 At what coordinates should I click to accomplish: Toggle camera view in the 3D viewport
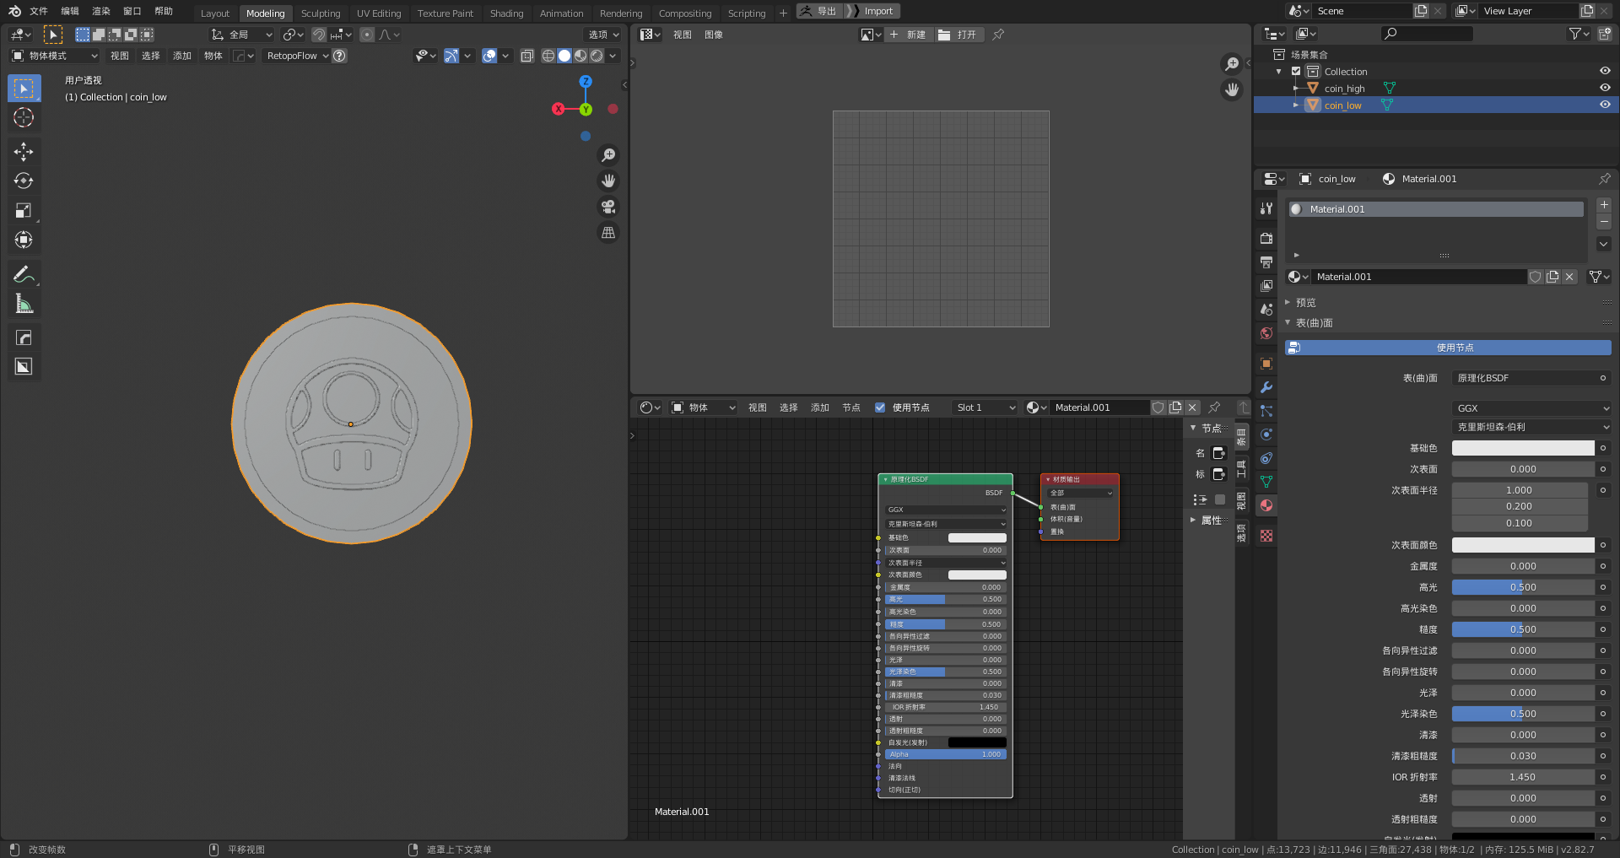point(607,207)
